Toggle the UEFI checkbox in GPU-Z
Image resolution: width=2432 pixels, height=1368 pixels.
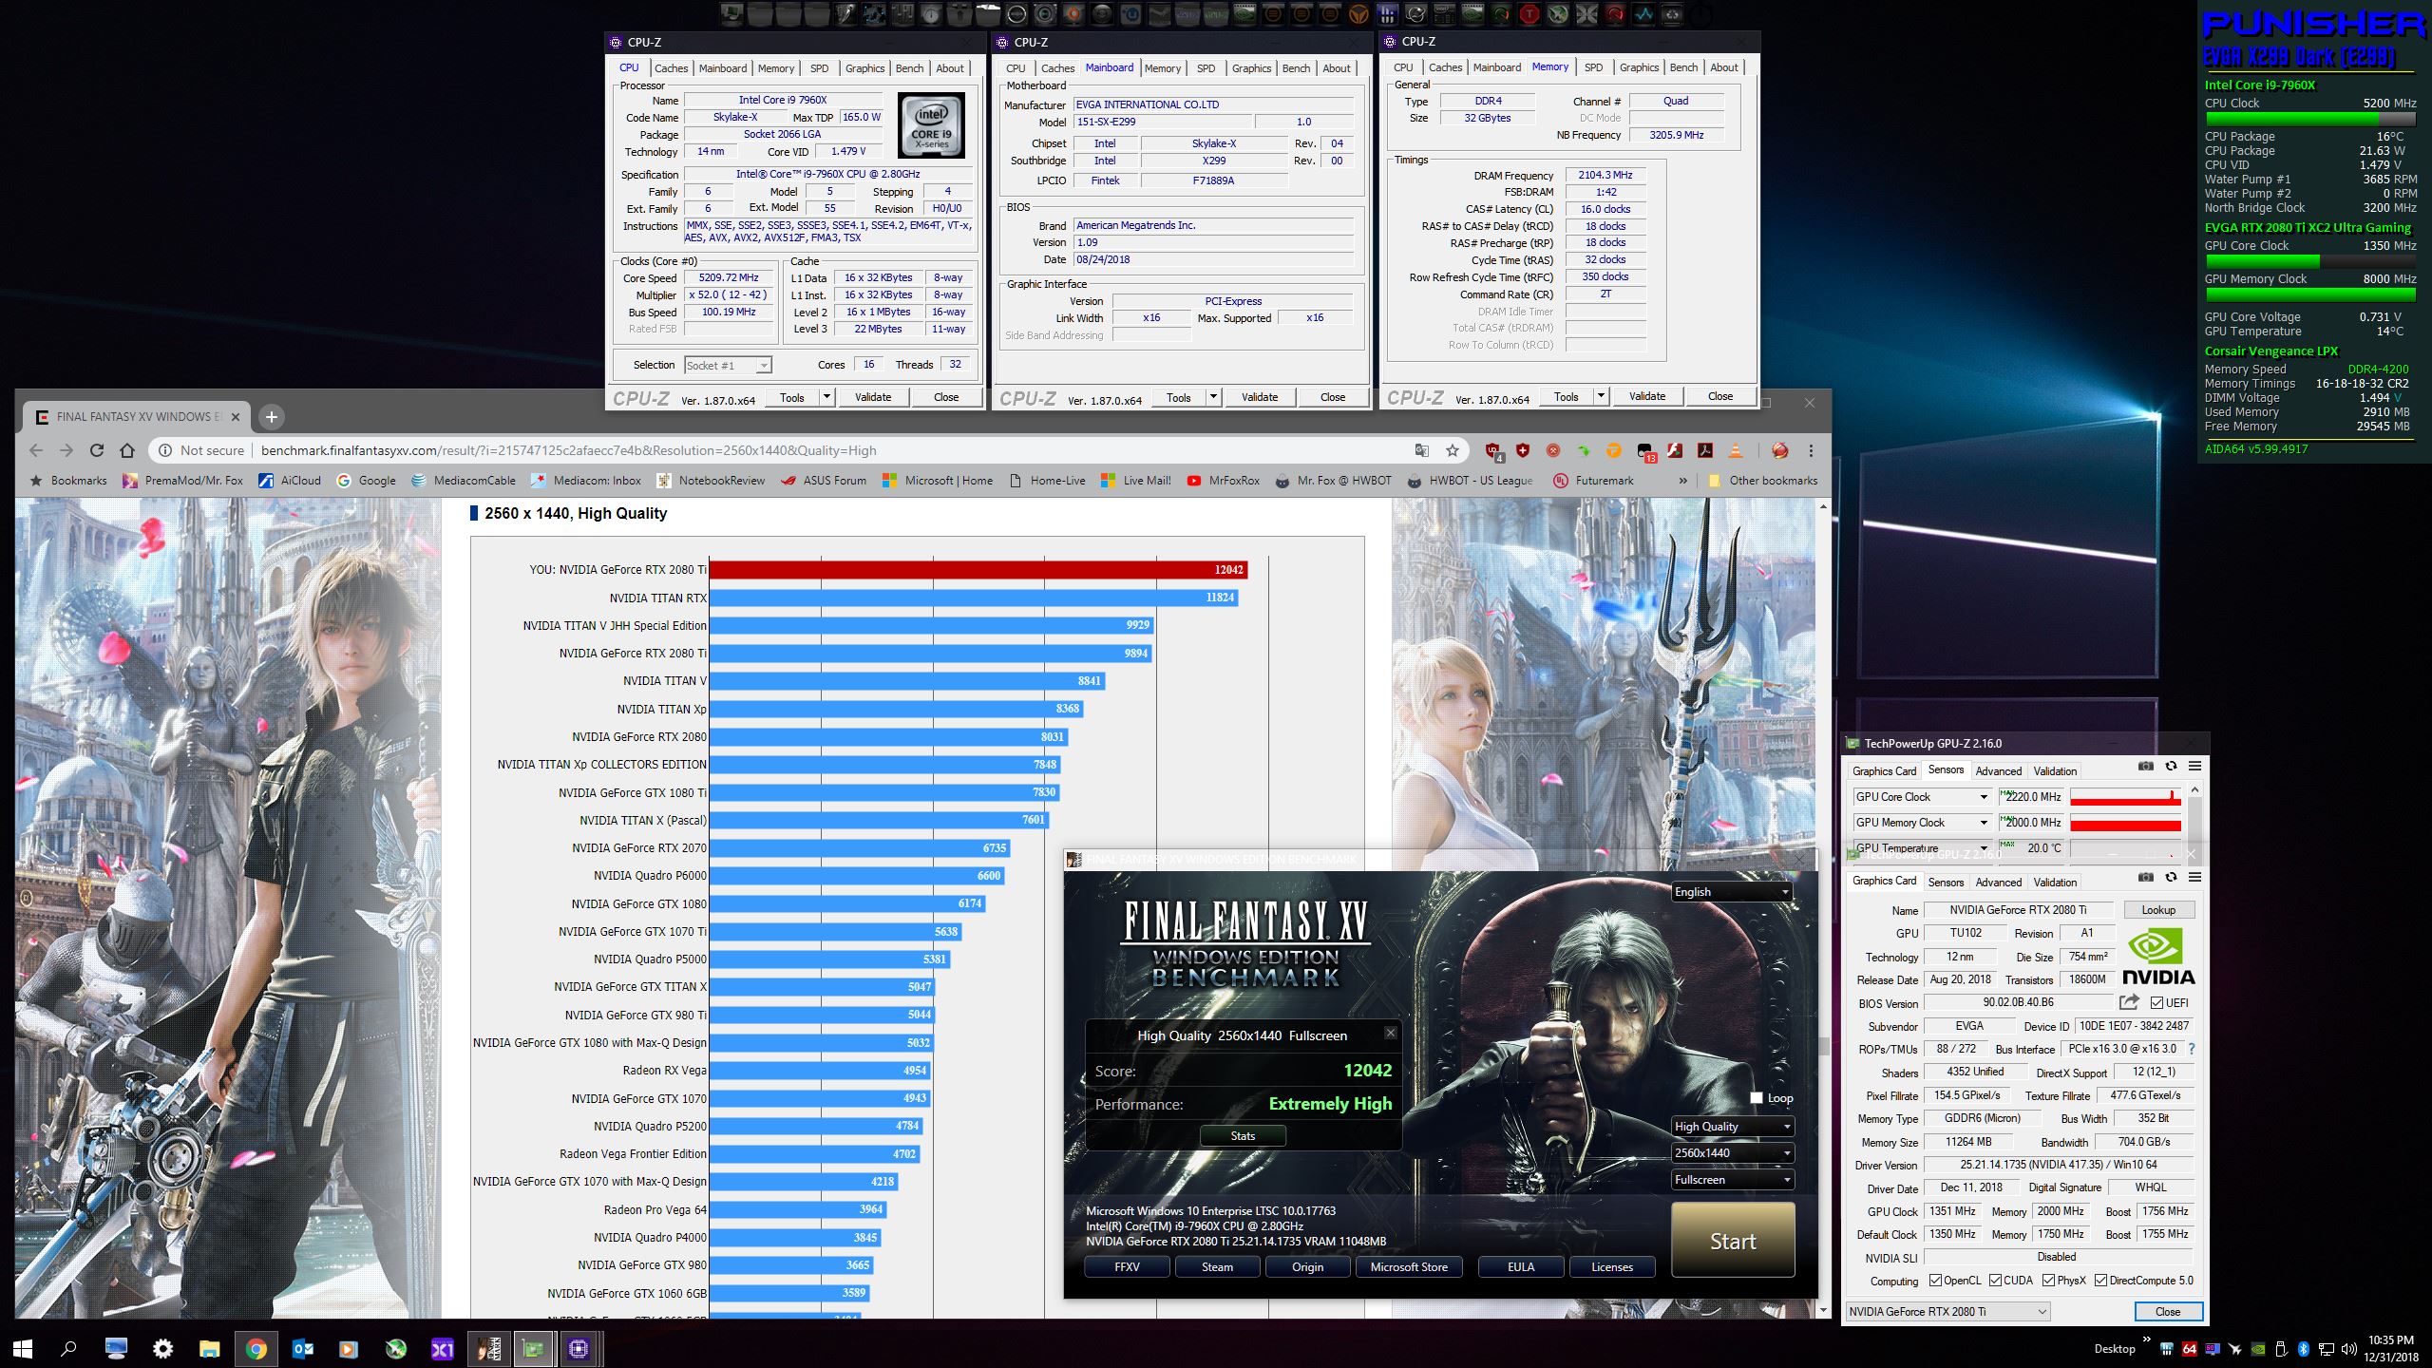2156,1003
